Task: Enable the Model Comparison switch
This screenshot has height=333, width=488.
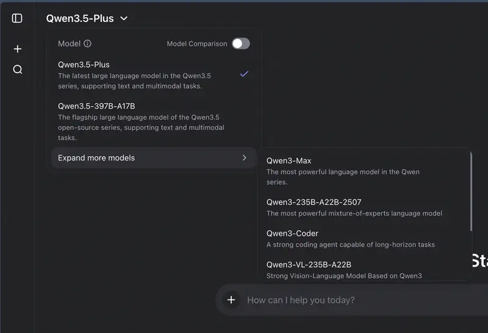Action: click(241, 44)
